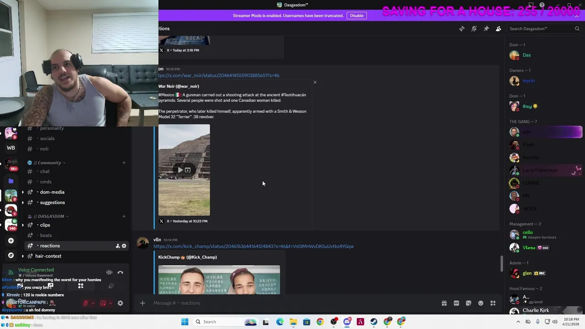This screenshot has width=585, height=329.
Task: Disconnect from voice call
Action: click(120, 272)
